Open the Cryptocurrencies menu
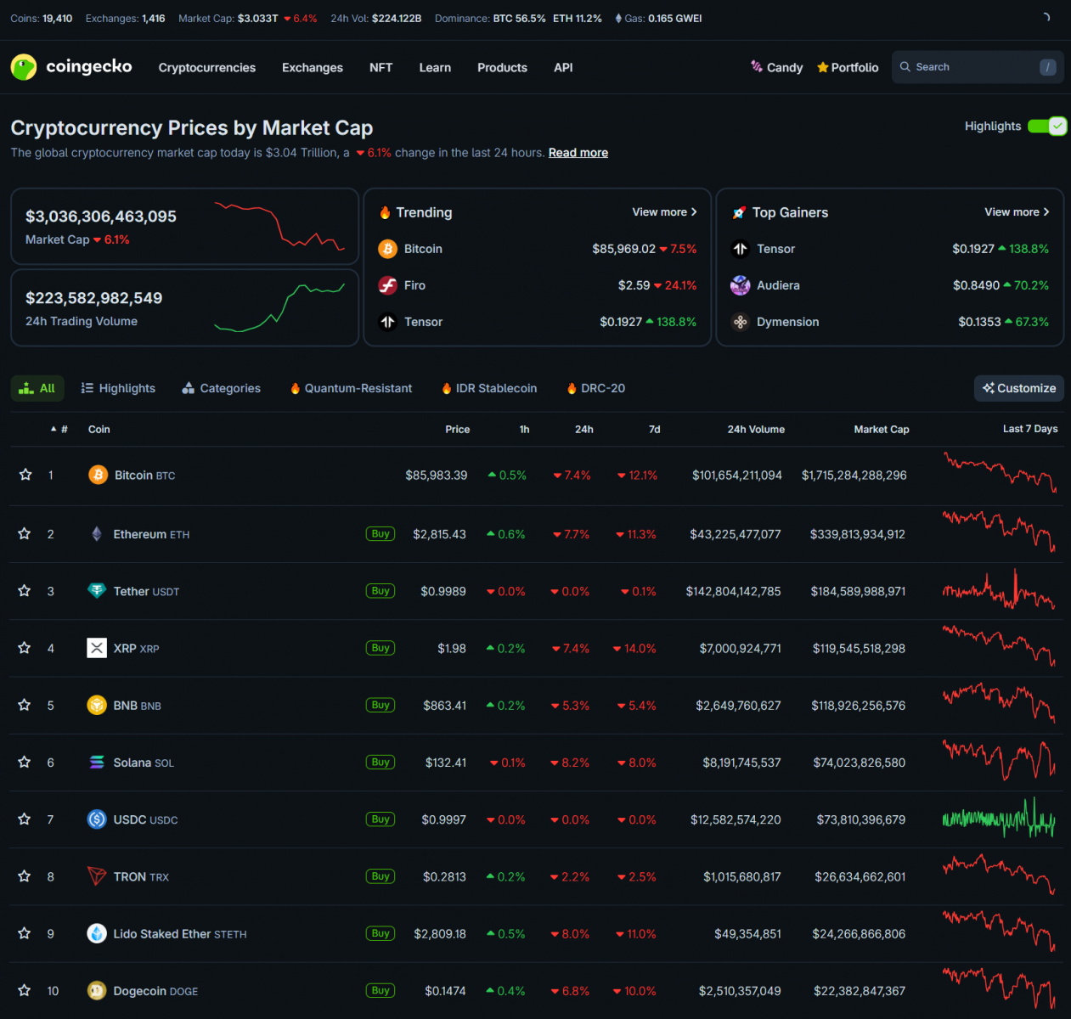Viewport: 1071px width, 1019px height. (206, 68)
